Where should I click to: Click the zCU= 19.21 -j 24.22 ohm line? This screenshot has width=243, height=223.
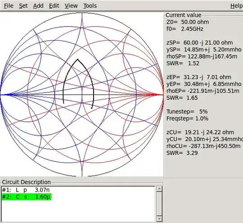(x=200, y=132)
